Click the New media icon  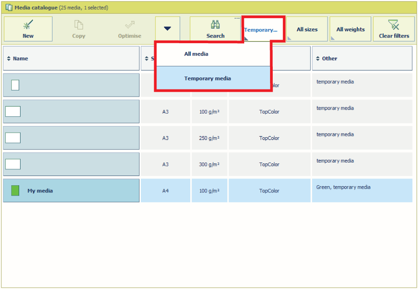[x=28, y=25]
